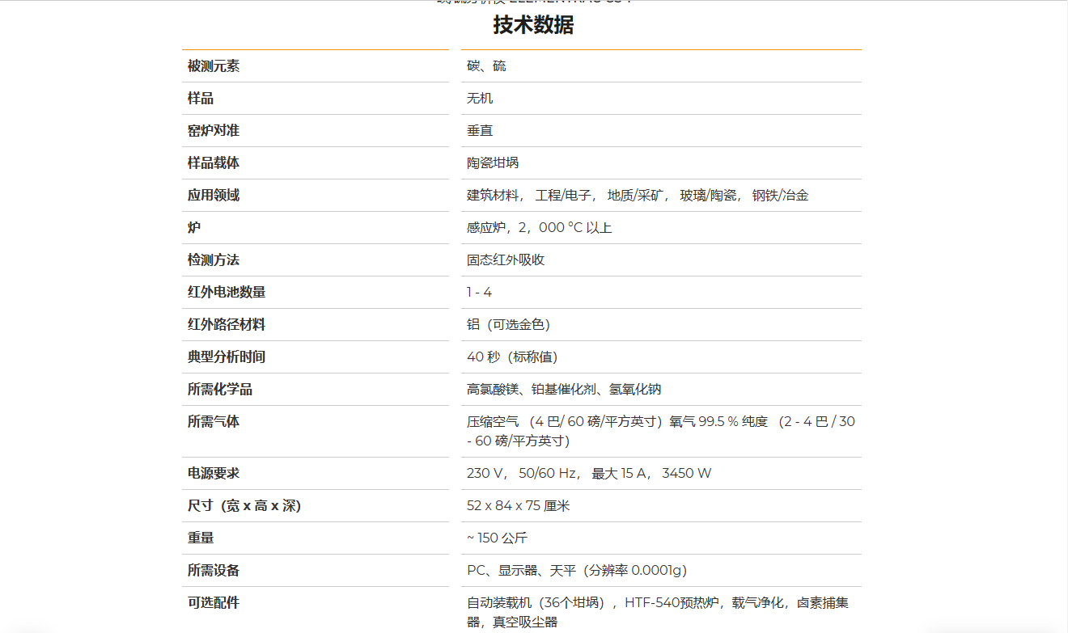Click the 窑炉对准 row label
This screenshot has height=633, width=1068.
click(214, 131)
